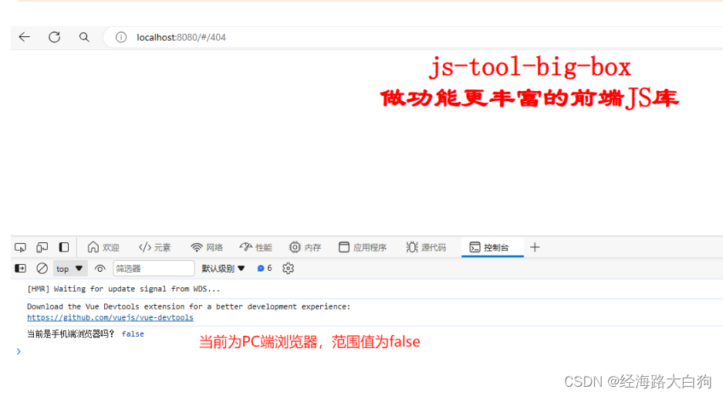Switch to the 网络 tab

(207, 248)
